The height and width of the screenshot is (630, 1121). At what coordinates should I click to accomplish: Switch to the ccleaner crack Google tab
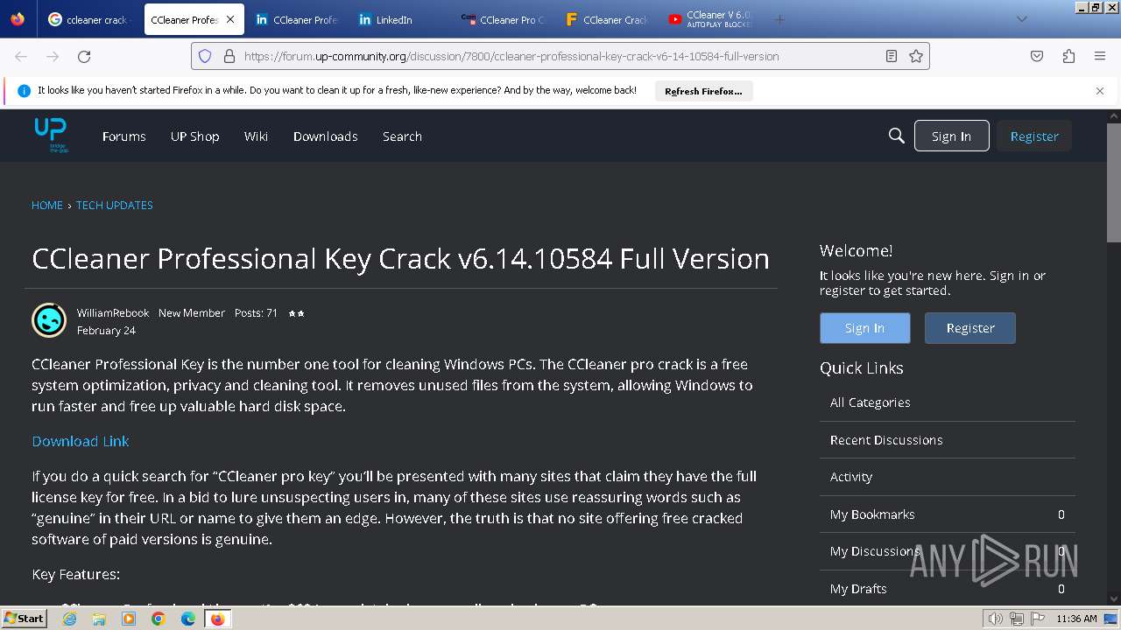click(90, 19)
